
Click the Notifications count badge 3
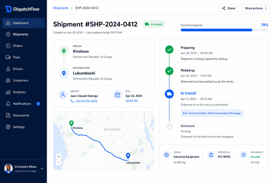click(38, 104)
